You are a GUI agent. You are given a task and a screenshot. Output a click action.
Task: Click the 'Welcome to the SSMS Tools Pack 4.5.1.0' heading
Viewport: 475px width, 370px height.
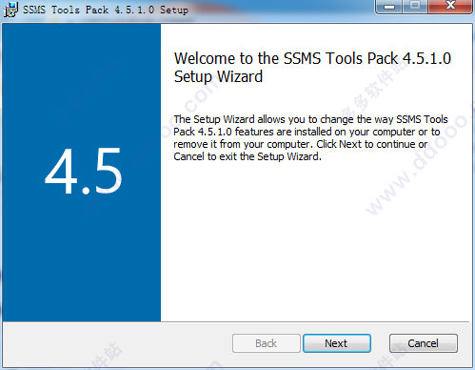click(312, 68)
